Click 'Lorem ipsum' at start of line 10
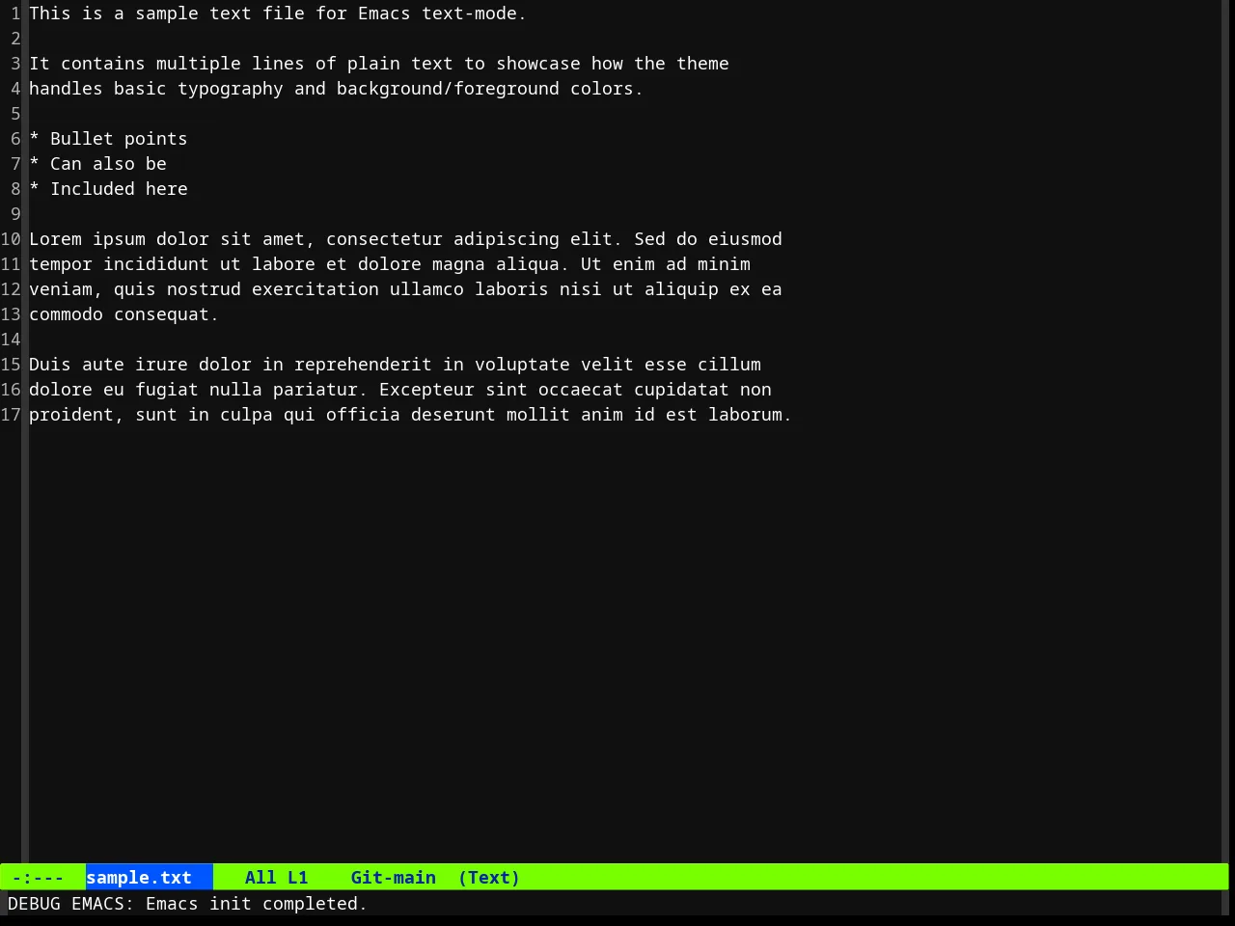The height and width of the screenshot is (926, 1235). (87, 239)
